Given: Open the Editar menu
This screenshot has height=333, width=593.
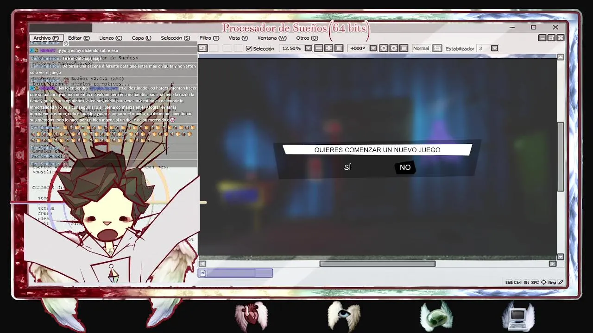Looking at the screenshot, I should tap(79, 38).
